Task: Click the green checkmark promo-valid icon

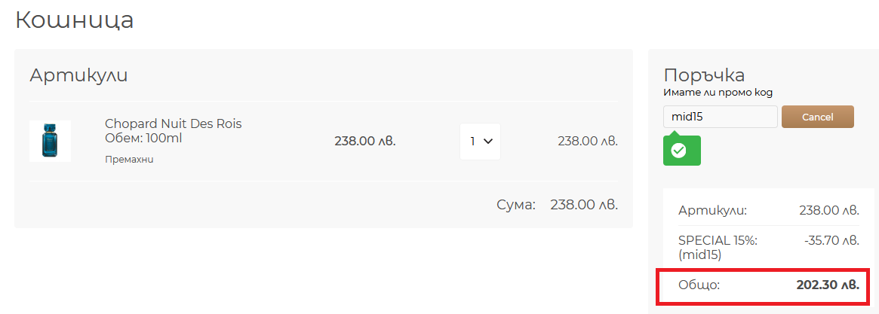Action: [679, 151]
